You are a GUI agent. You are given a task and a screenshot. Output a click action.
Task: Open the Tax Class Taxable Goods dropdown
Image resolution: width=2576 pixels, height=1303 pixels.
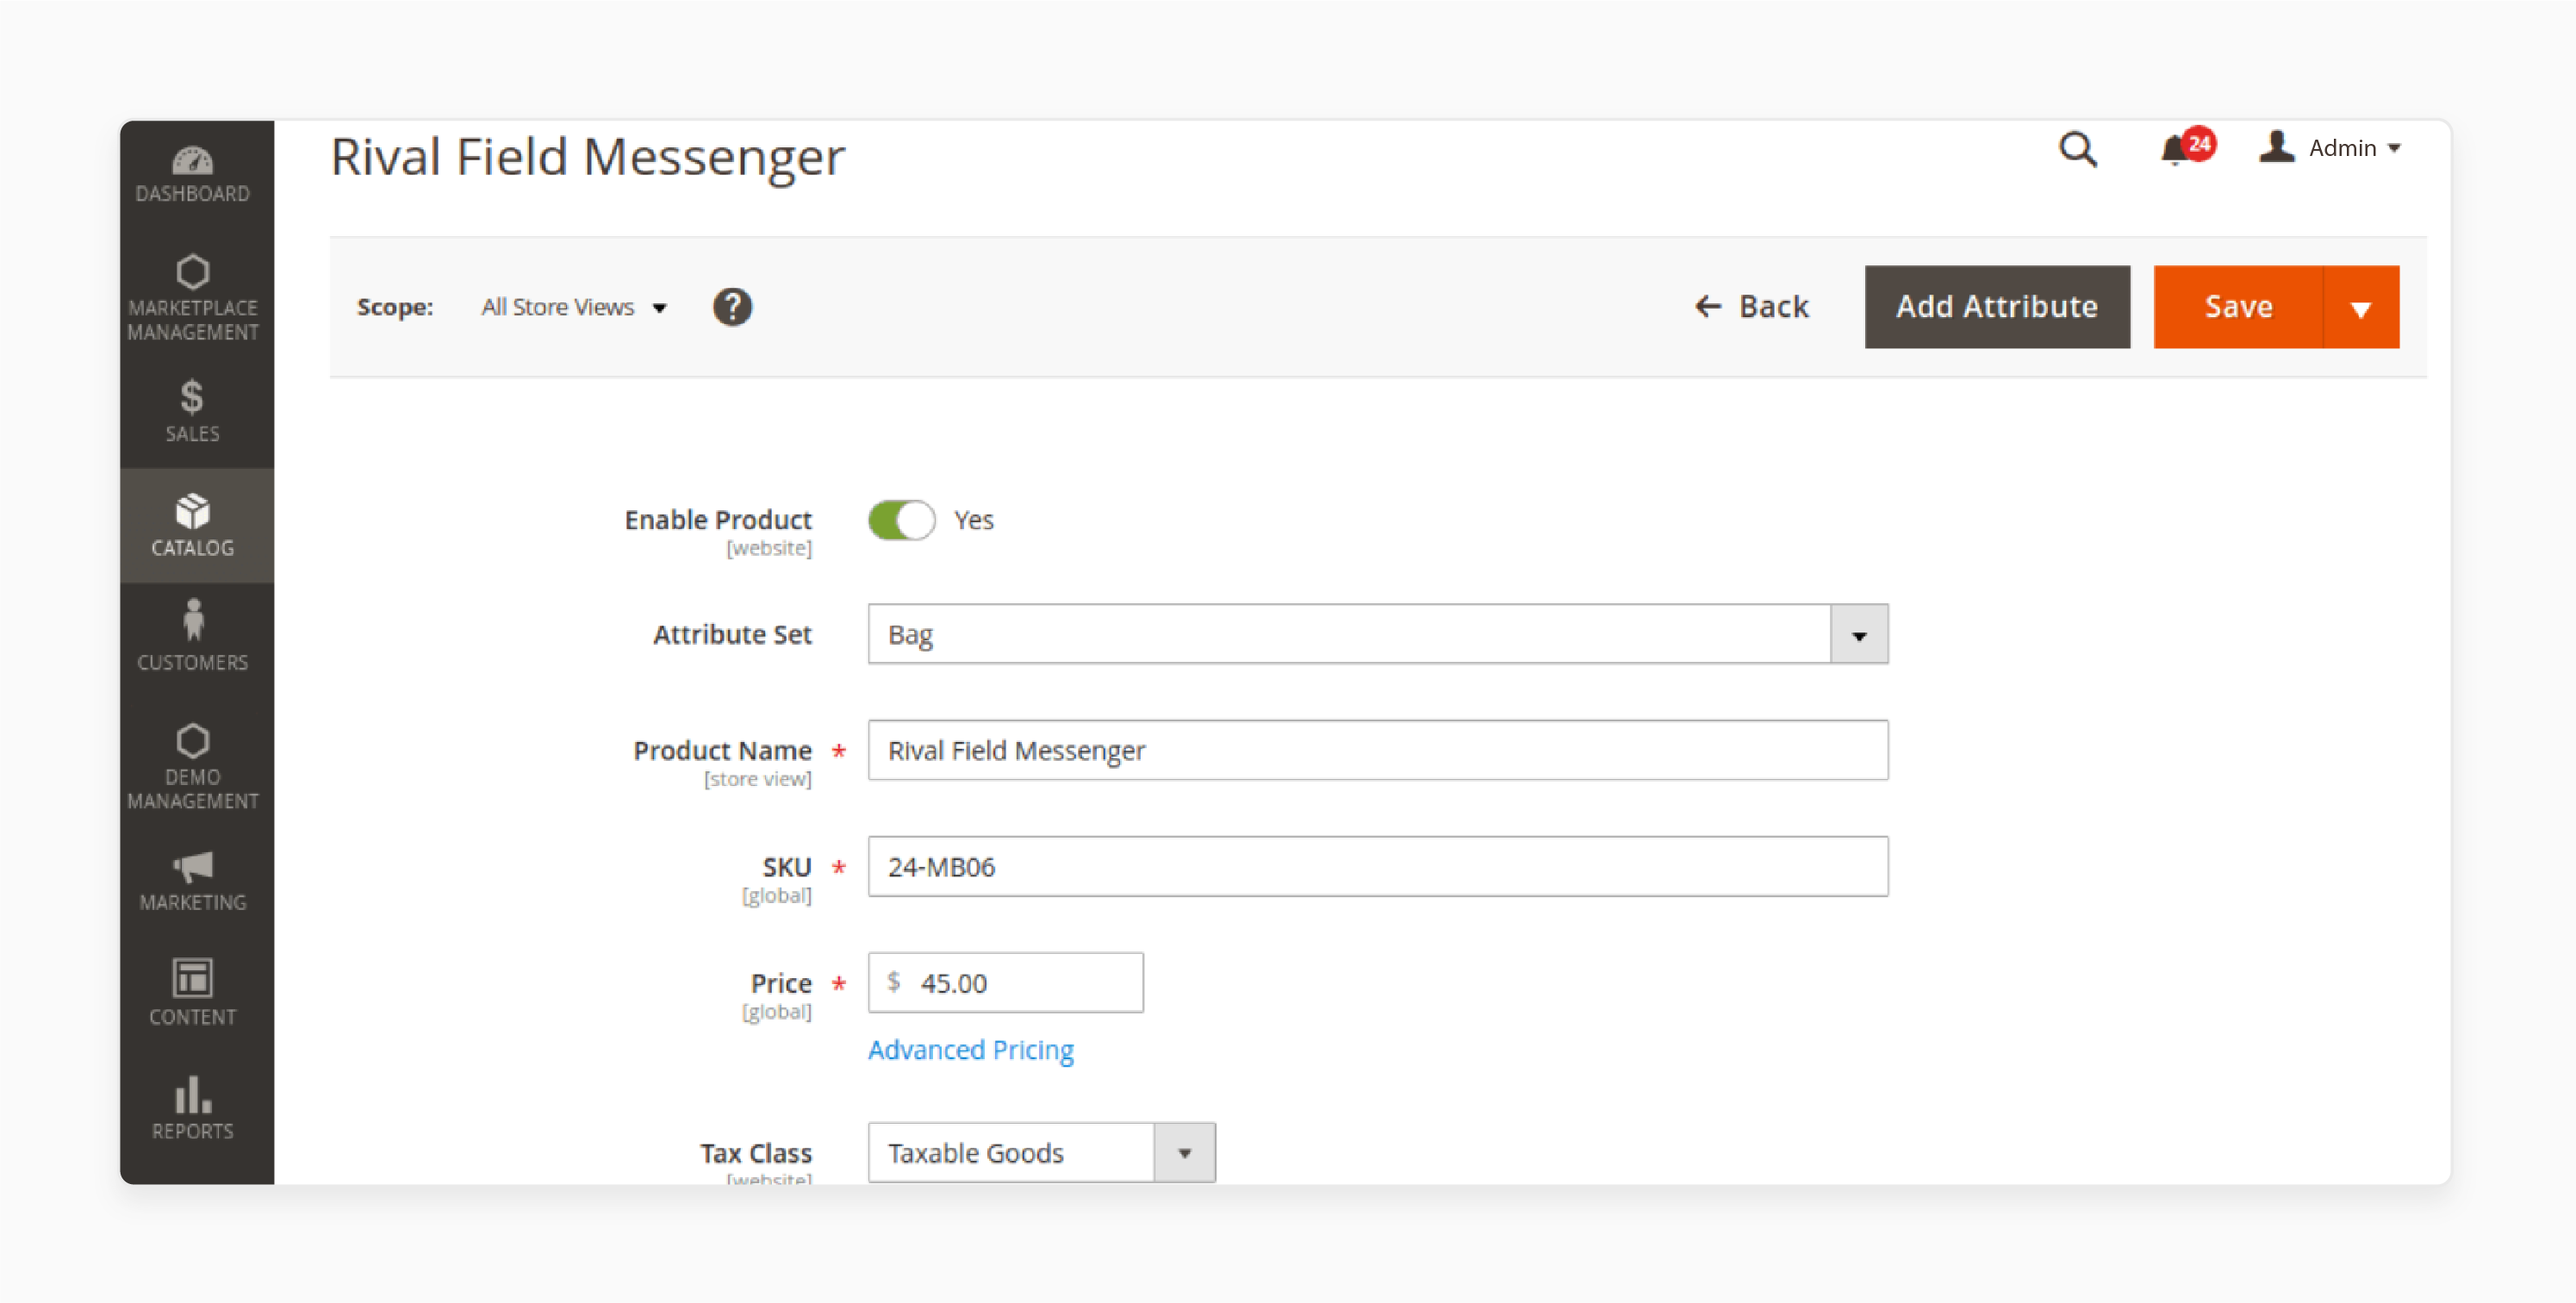1041,1152
